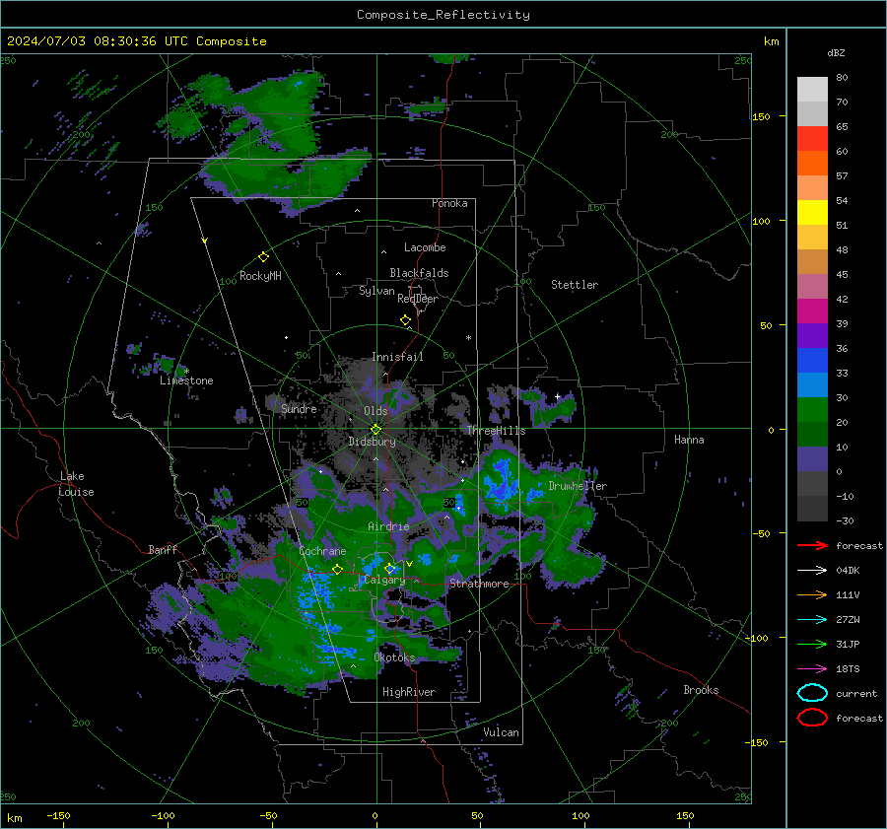The height and width of the screenshot is (829, 887).
Task: Click the Banff town label
Action: tap(163, 549)
